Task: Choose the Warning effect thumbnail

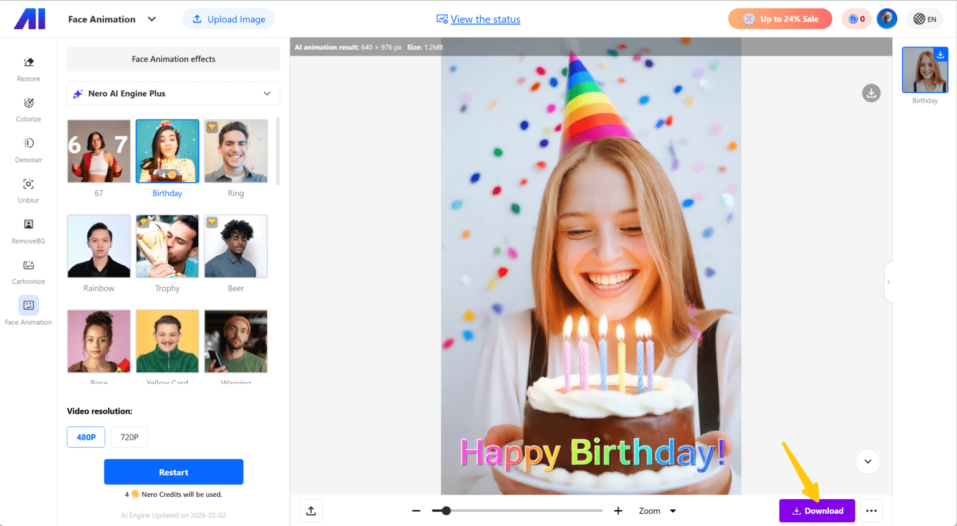Action: 236,342
